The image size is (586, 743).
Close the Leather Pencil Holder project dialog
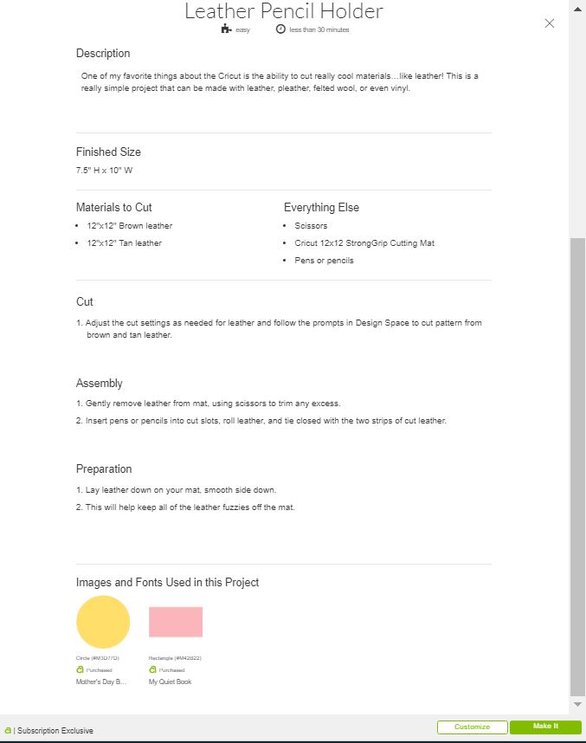pos(549,23)
